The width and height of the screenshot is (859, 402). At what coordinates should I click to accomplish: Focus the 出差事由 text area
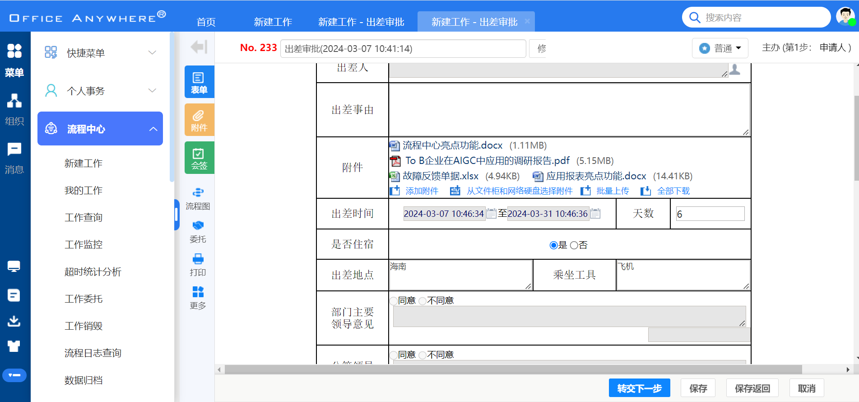(x=569, y=110)
